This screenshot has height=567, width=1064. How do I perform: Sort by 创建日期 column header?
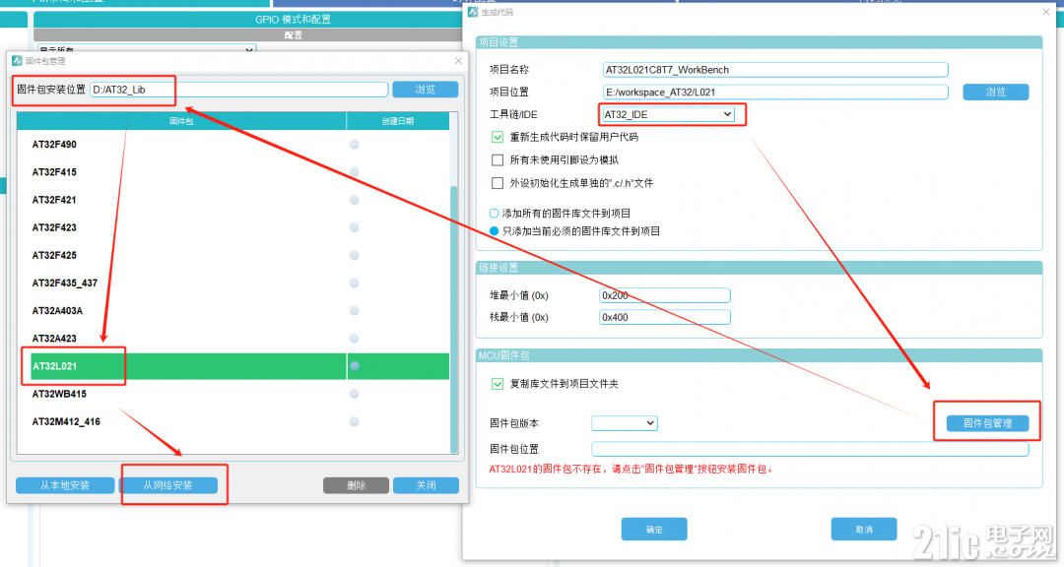[398, 121]
